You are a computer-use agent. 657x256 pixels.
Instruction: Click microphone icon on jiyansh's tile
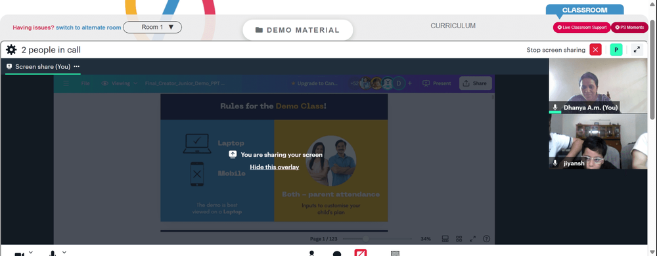click(x=555, y=163)
